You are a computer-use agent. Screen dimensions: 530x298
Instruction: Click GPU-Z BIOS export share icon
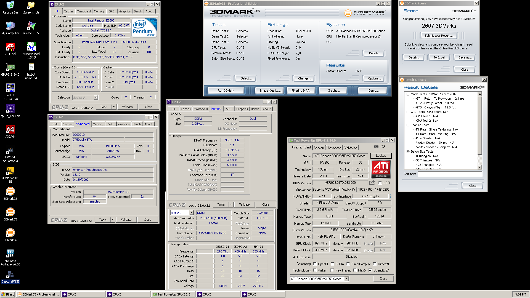(372, 183)
